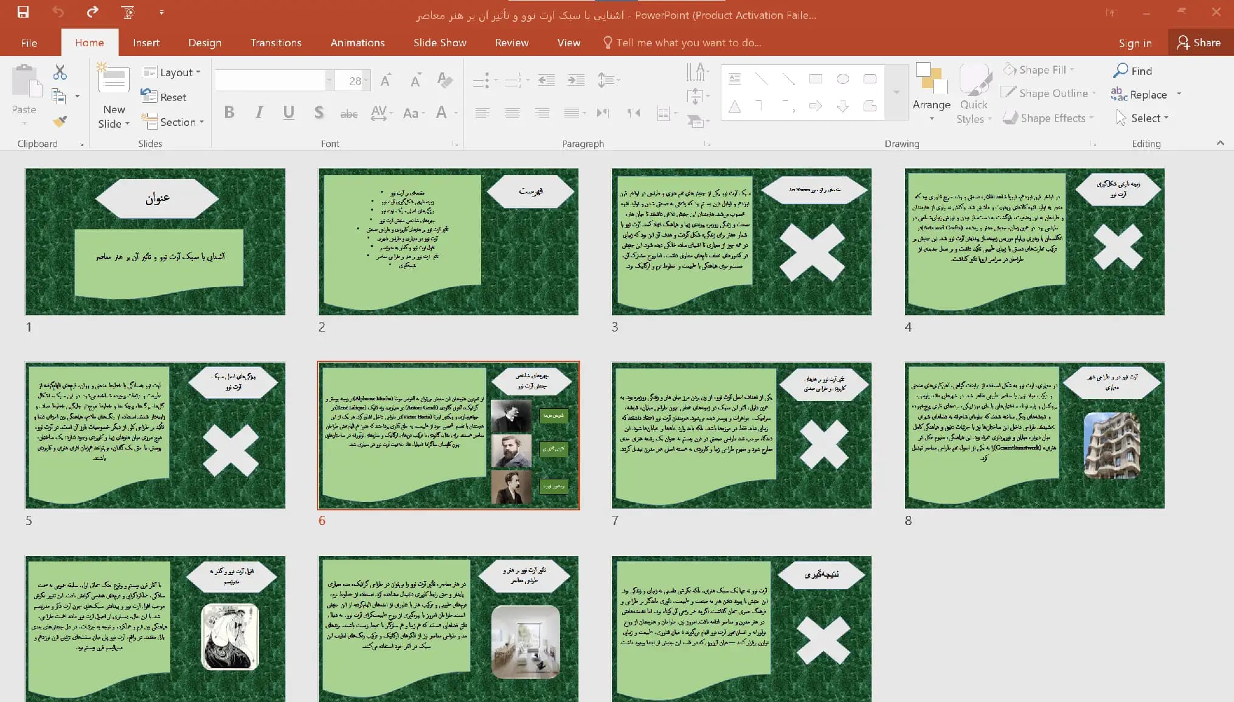Click the Clear All Formatting icon
The width and height of the screenshot is (1234, 702).
click(445, 80)
